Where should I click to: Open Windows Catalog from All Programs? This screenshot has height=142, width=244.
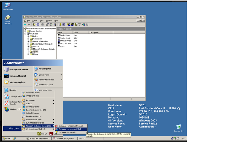pyautogui.click(x=38, y=92)
